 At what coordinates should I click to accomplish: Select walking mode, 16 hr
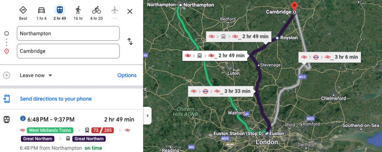tap(78, 12)
